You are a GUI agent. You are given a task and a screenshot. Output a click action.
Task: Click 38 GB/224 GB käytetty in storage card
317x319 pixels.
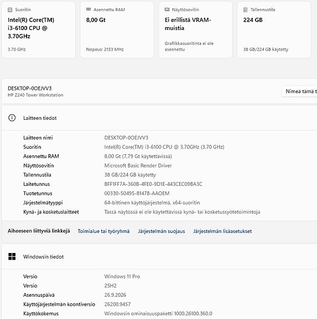pyautogui.click(x=266, y=49)
